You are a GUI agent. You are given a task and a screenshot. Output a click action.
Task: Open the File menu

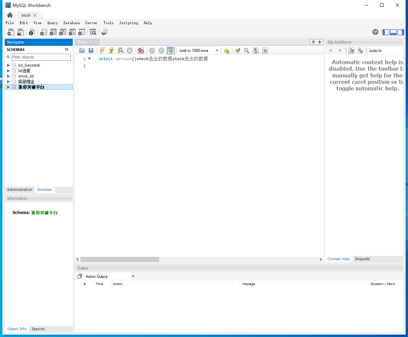(x=10, y=23)
